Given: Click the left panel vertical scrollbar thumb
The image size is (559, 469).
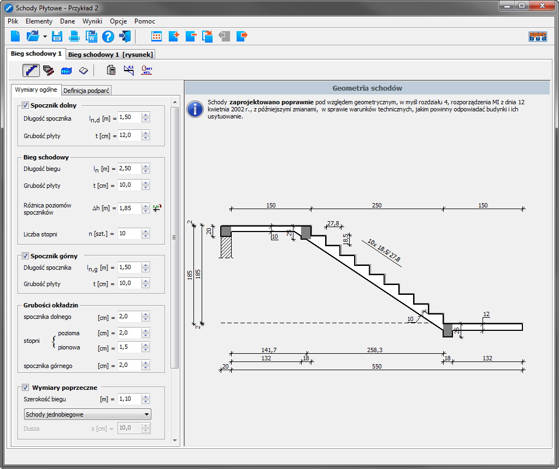Looking at the screenshot, I should point(175,237).
